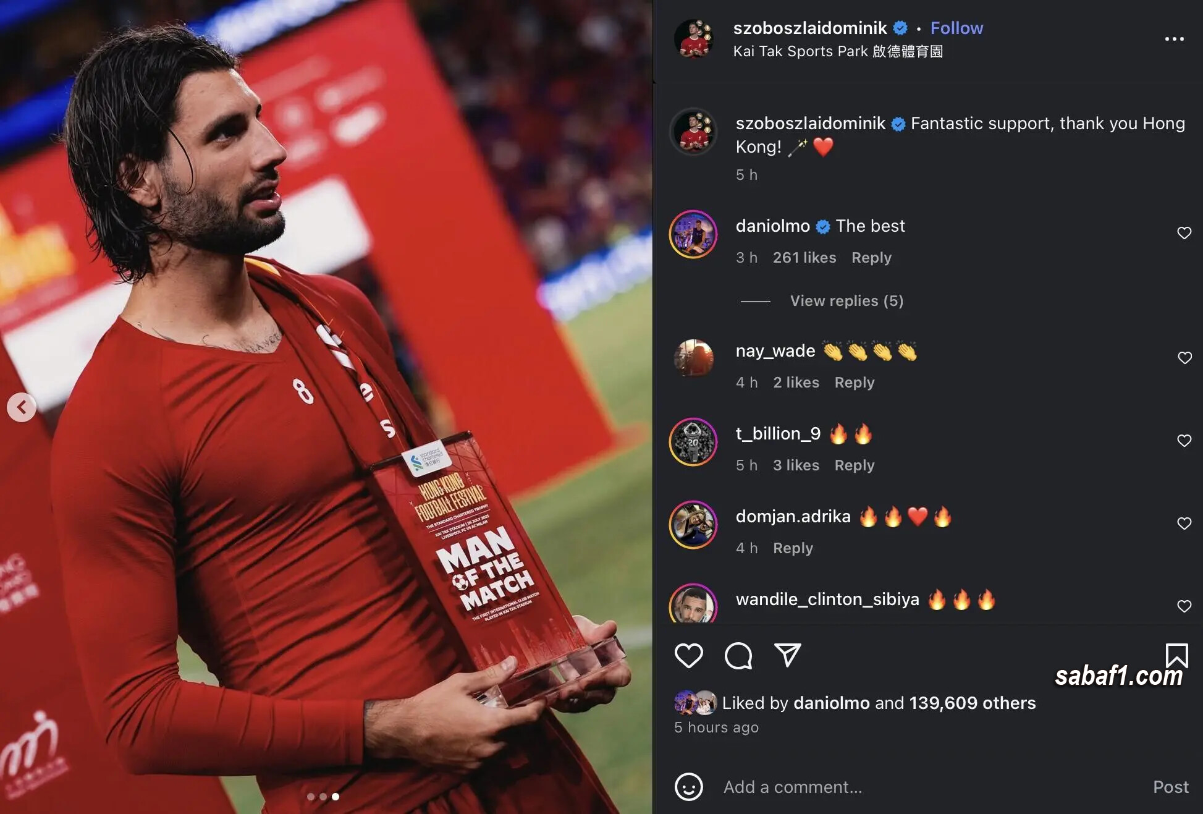Open domjan.adrika's profile username
This screenshot has width=1203, height=814.
click(x=793, y=516)
